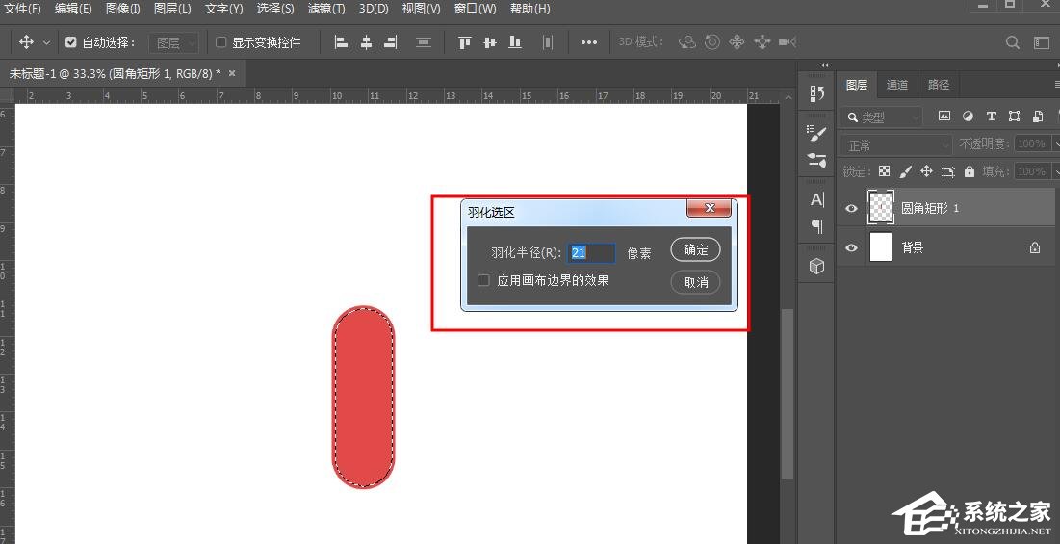Click the 确定 button in feather dialog
Image resolution: width=1060 pixels, height=544 pixels.
click(x=695, y=250)
